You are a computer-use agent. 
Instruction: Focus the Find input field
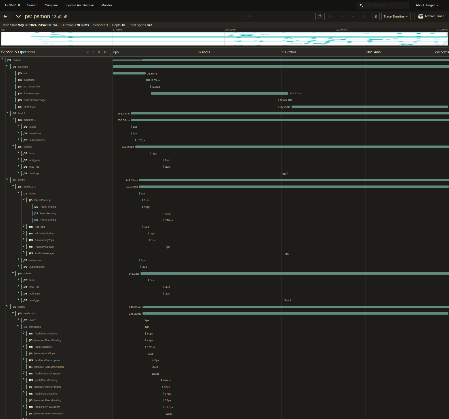pos(279,16)
